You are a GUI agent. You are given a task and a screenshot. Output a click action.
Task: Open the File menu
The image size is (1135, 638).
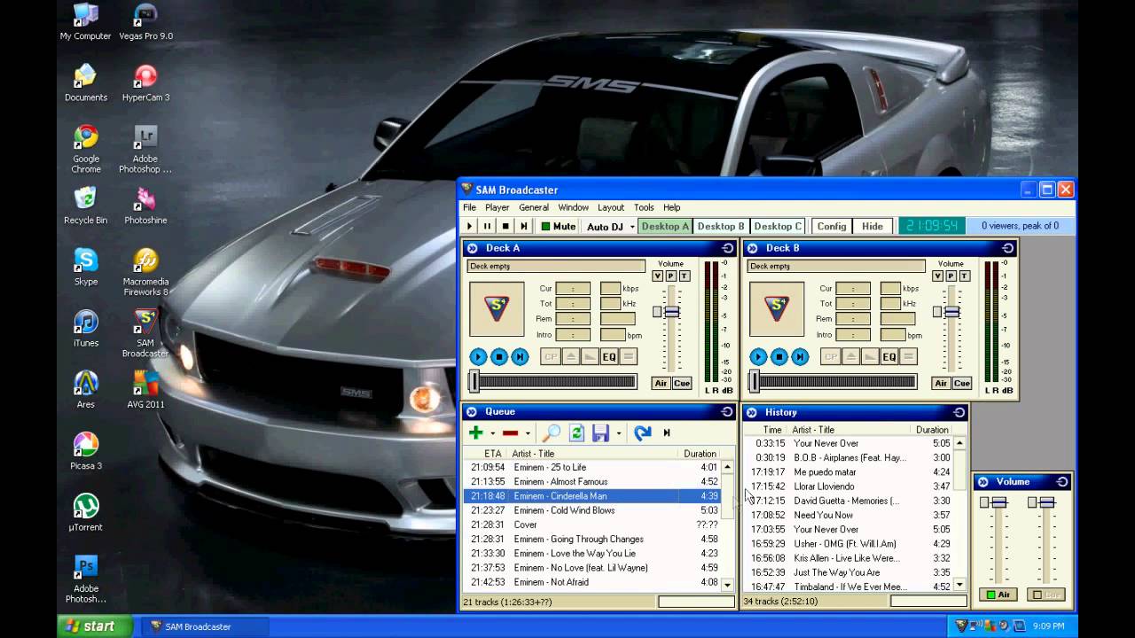(x=469, y=207)
